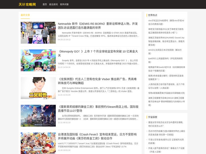Open the 龙族拼图 代言人二宫和也 article title
The width and height of the screenshot is (206, 154).
(97, 81)
